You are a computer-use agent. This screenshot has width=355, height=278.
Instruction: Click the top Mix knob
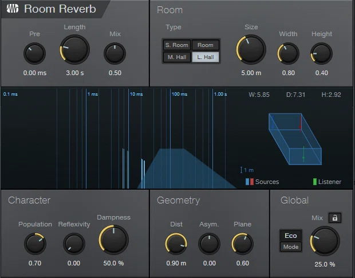115,54
